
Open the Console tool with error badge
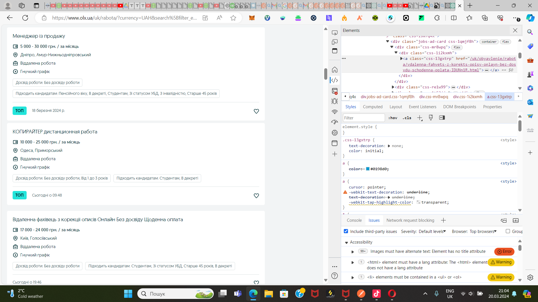(x=335, y=91)
